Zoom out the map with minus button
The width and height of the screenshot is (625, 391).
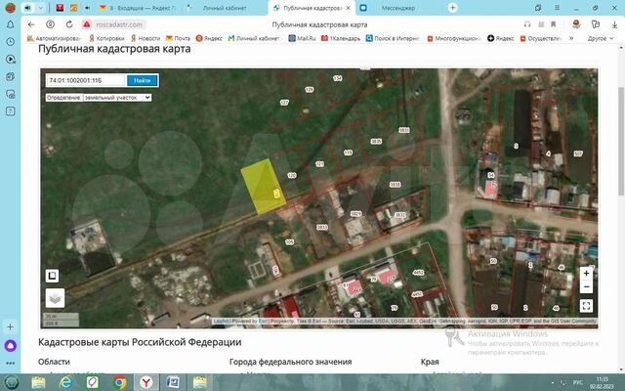tap(586, 287)
